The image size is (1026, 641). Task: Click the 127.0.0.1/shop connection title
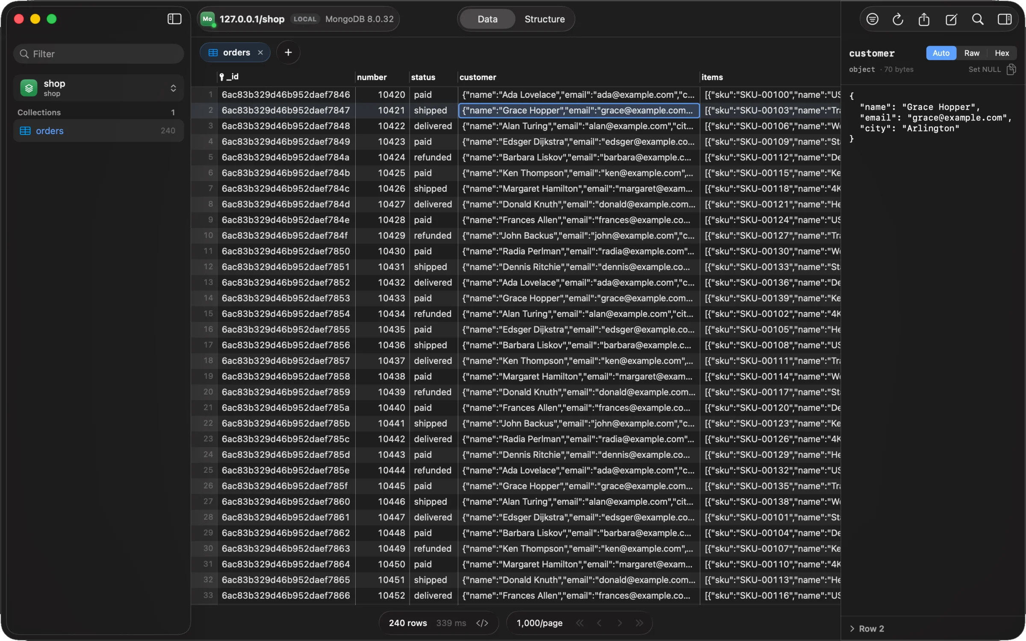pos(252,19)
